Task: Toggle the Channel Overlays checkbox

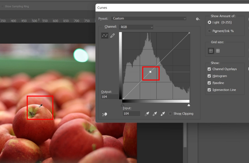Action: tap(209, 69)
